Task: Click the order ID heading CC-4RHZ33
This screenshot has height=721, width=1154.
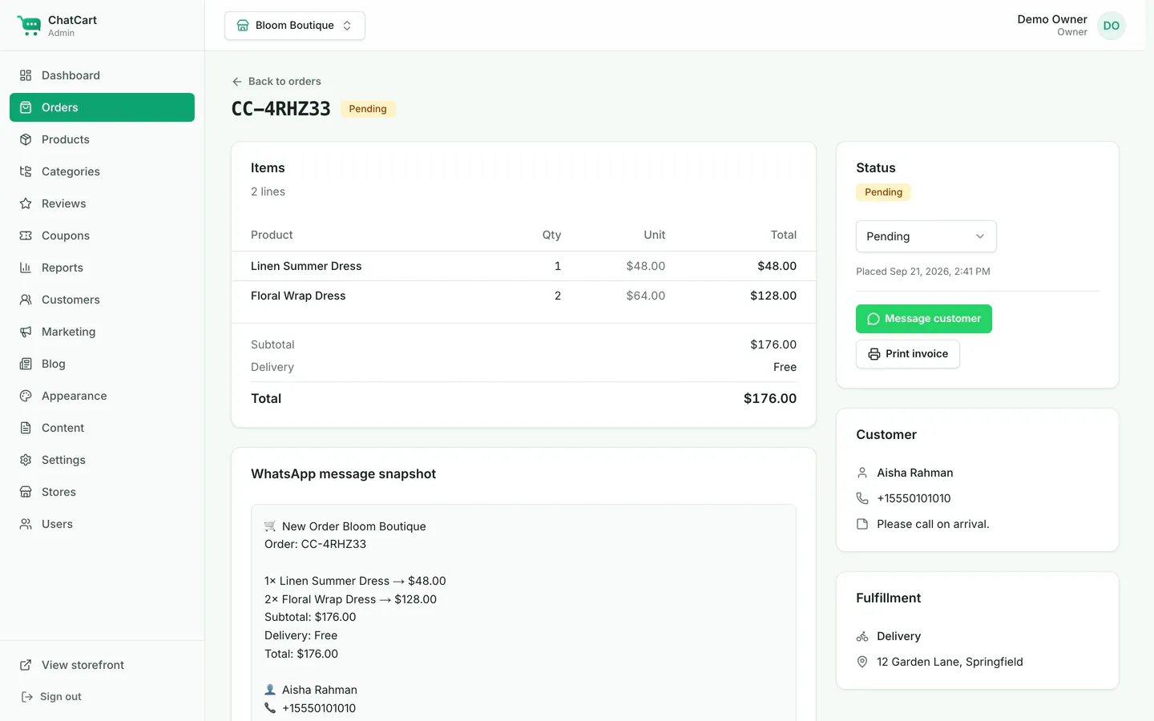Action: tap(281, 109)
